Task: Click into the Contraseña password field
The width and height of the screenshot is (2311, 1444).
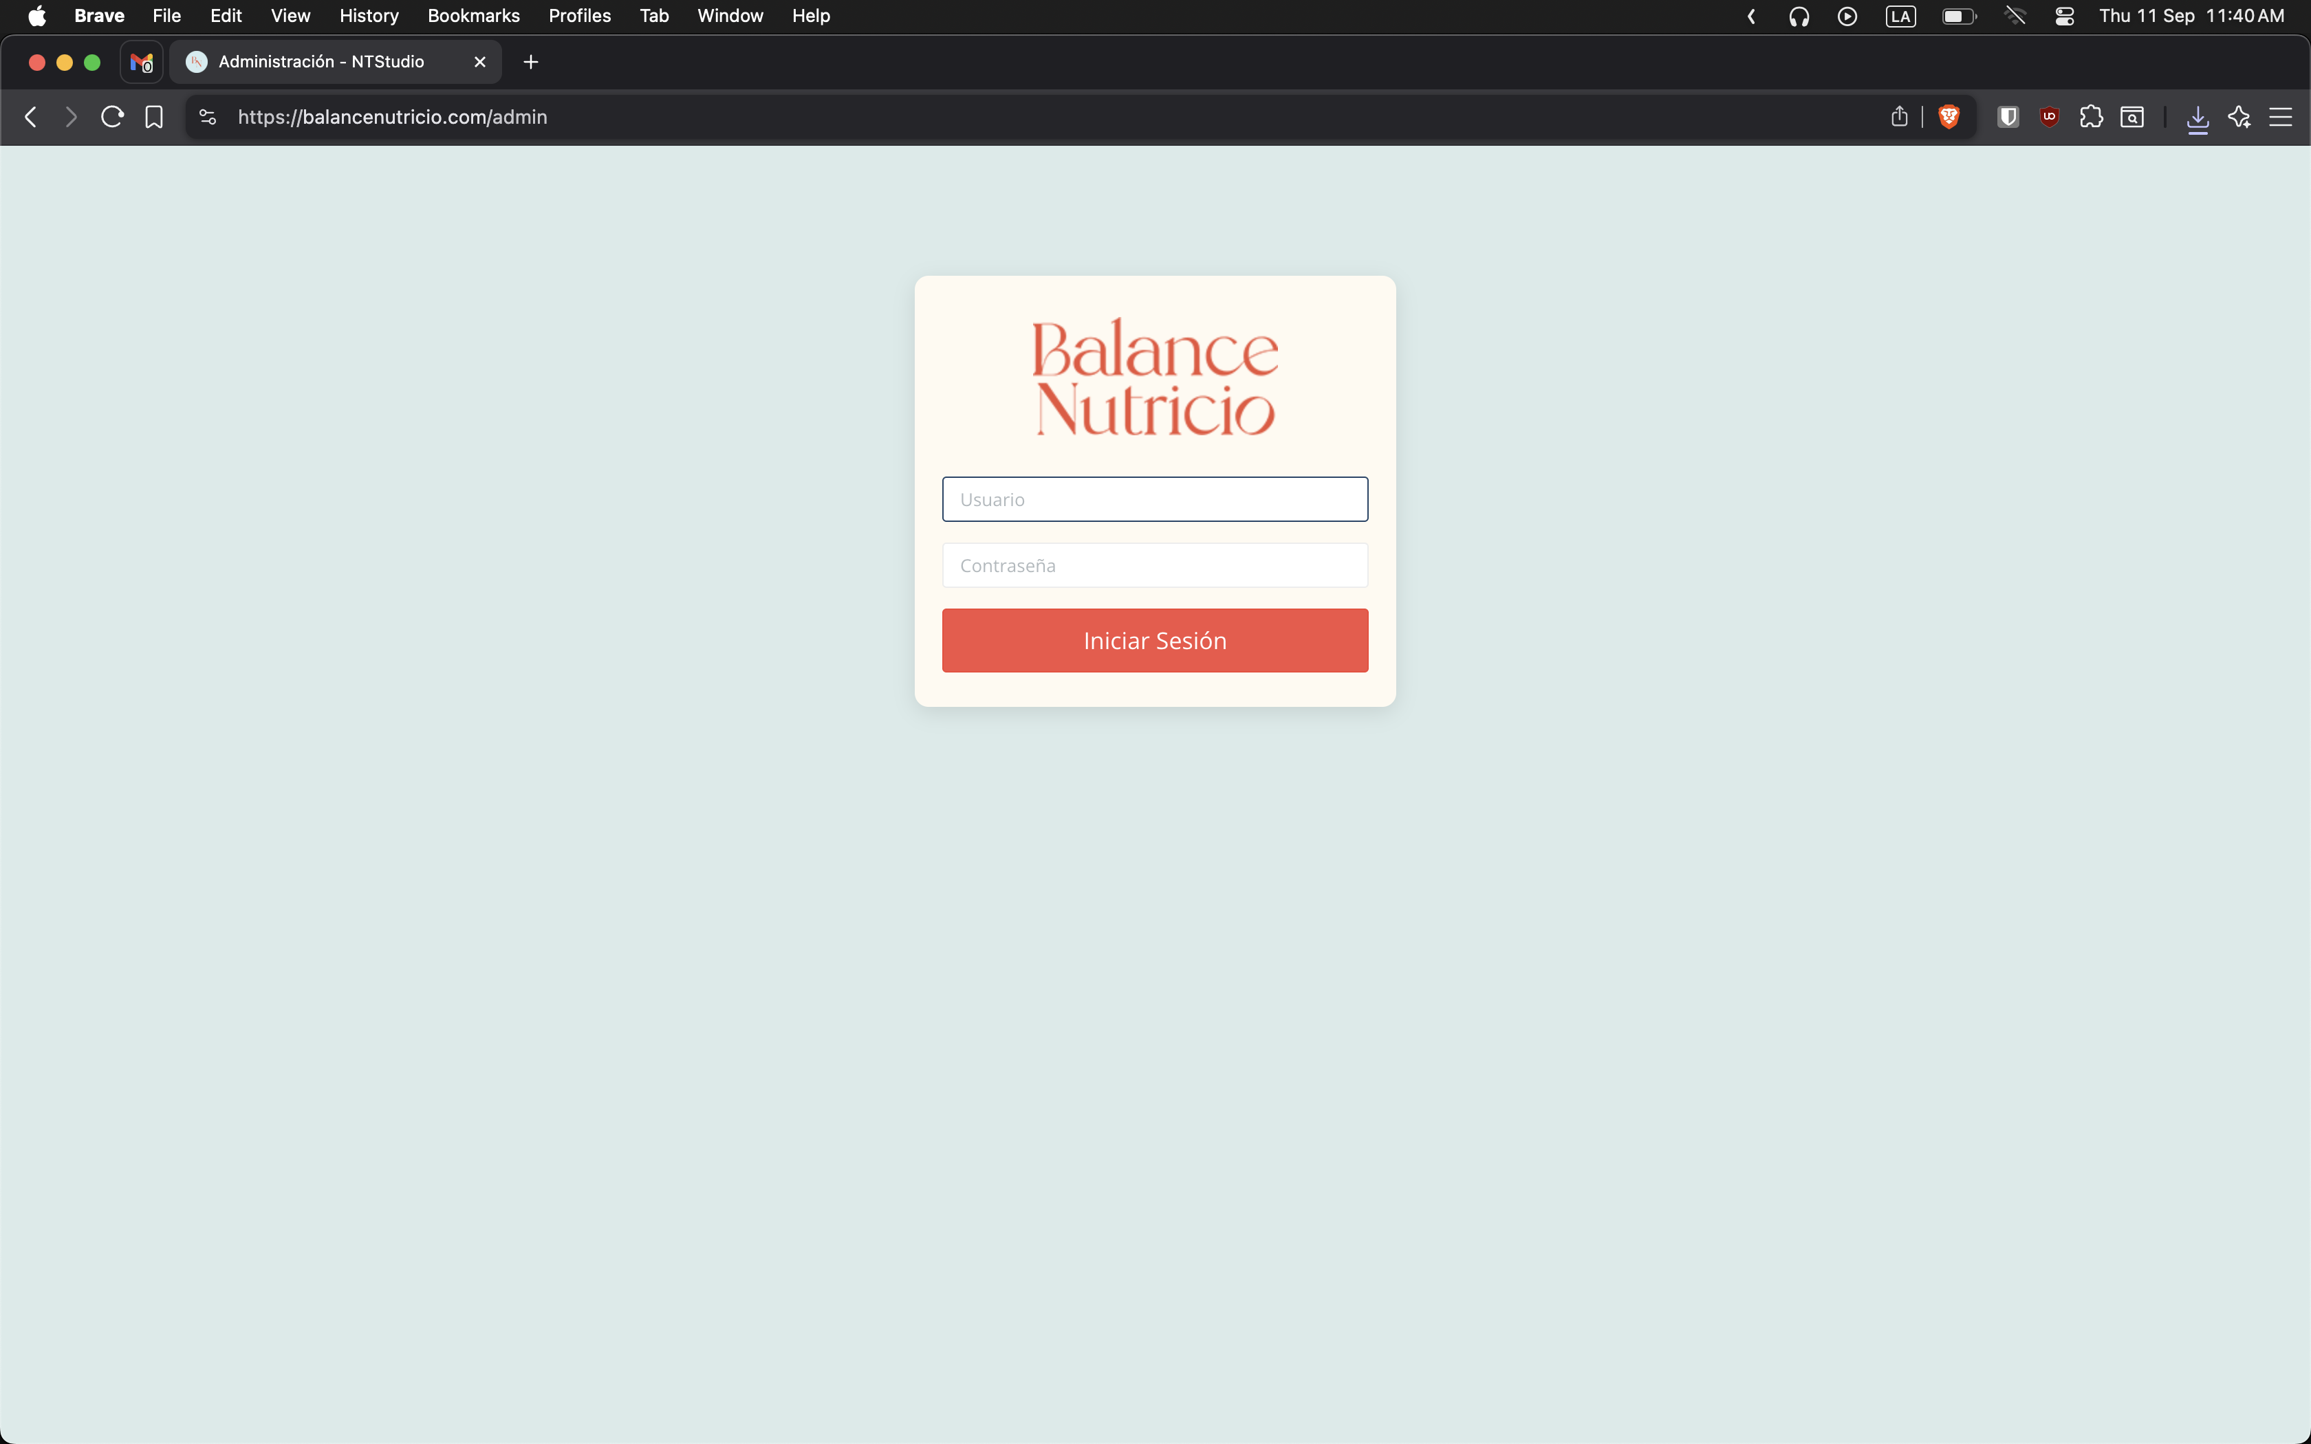Action: point(1155,565)
